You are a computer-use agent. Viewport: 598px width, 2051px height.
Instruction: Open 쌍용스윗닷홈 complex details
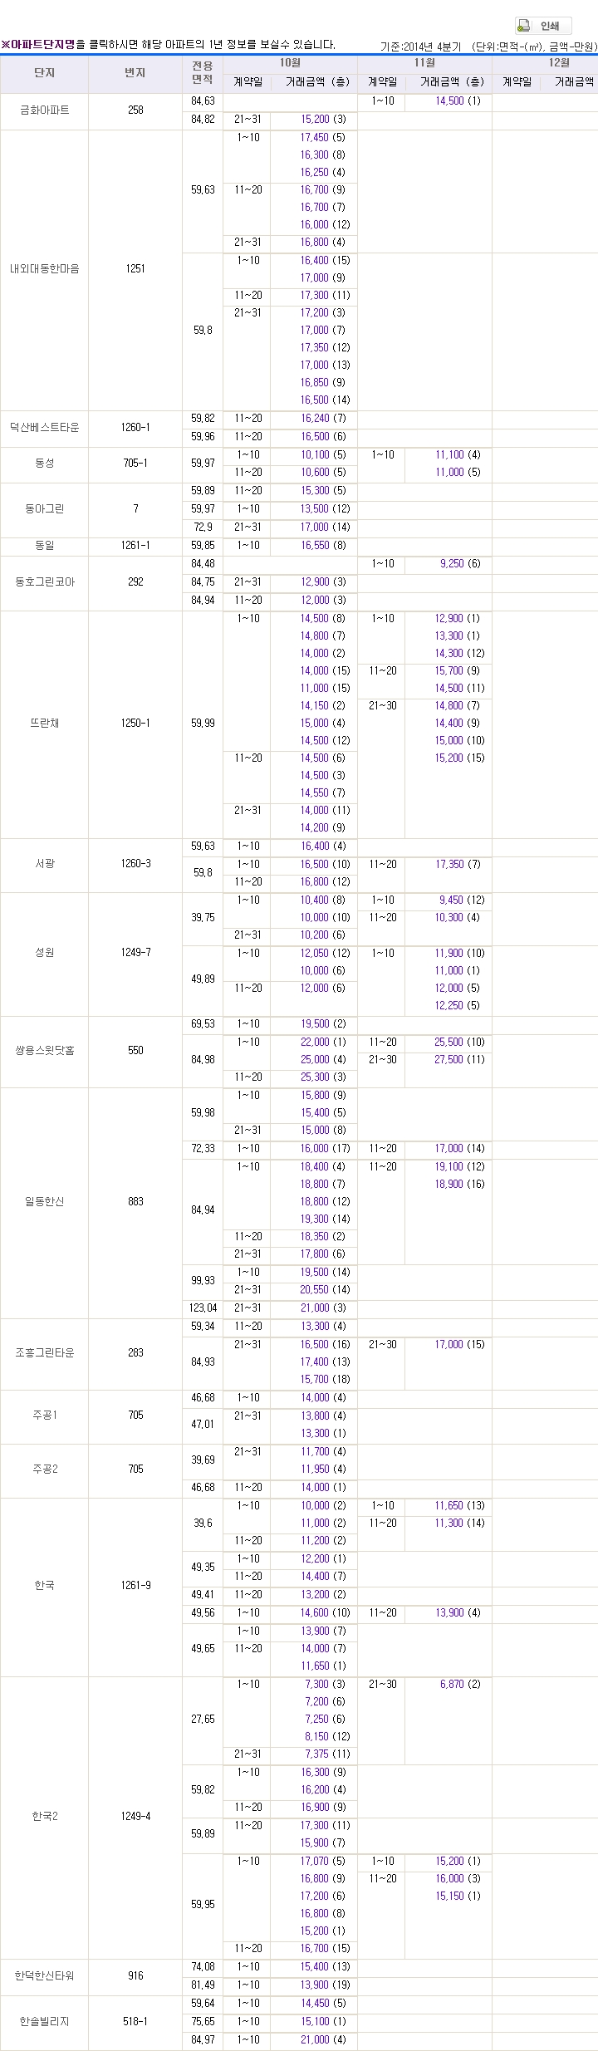pyautogui.click(x=45, y=1050)
